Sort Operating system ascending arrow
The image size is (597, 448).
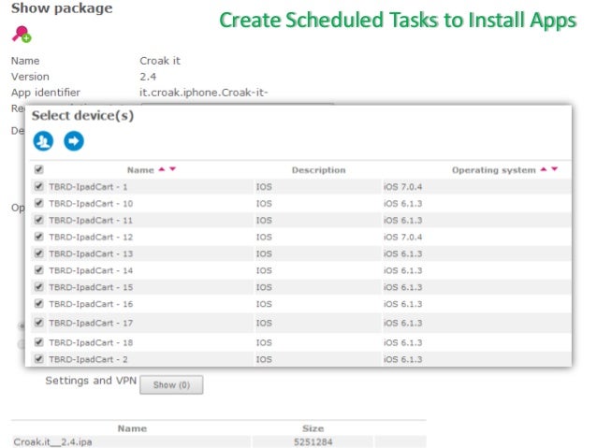tap(544, 169)
